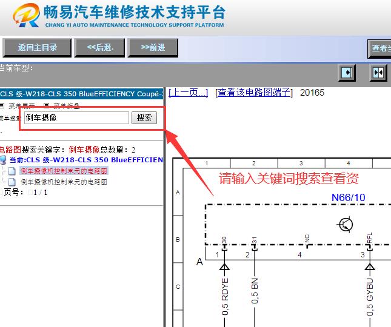Click the N66/10 component label in the diagram
This screenshot has width=391, height=327.
[348, 198]
